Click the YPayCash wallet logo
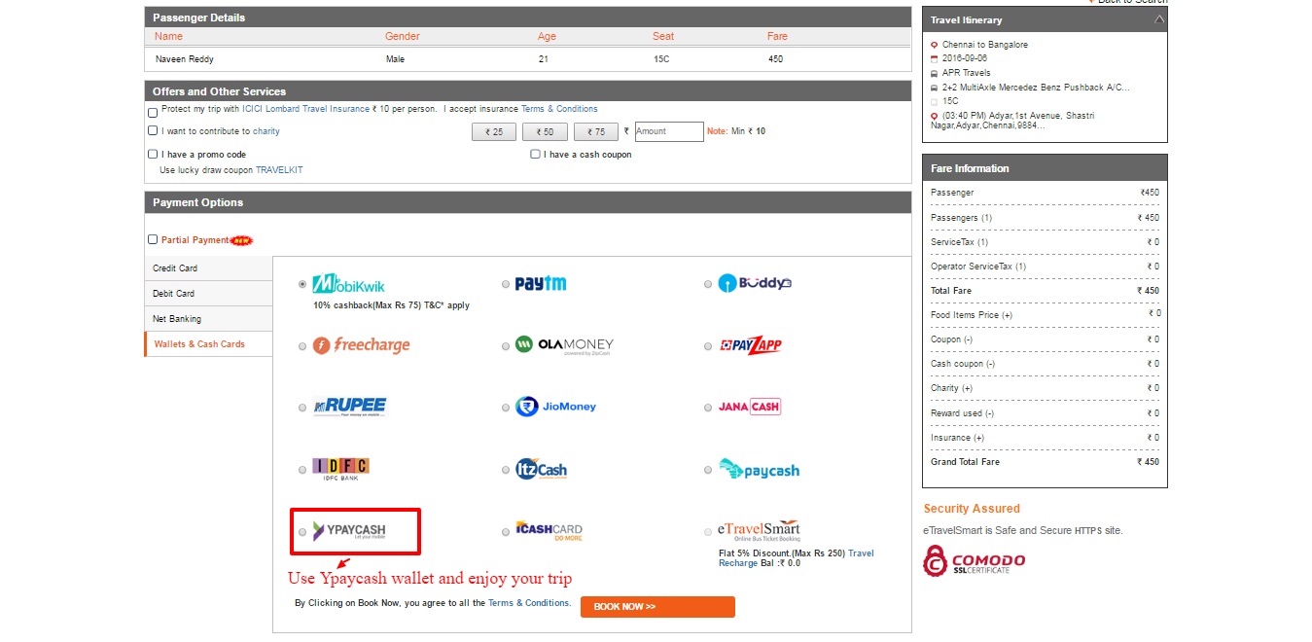 click(349, 531)
